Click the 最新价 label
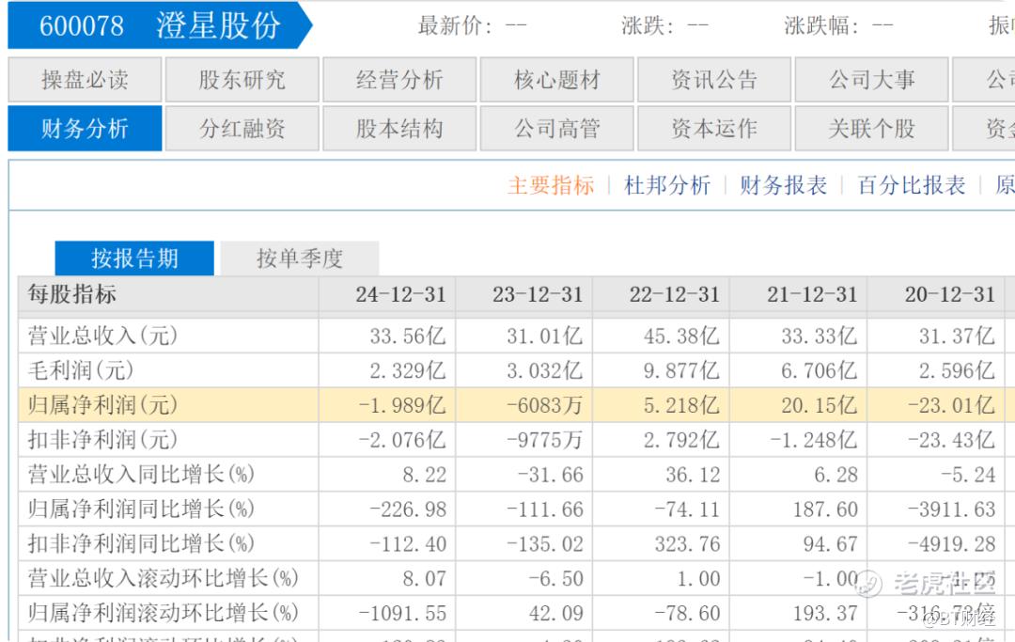Image resolution: width=1015 pixels, height=642 pixels. 455,25
